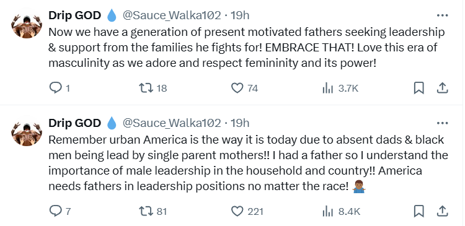View analytics showing 3.7K views
This screenshot has height=226, width=465.
point(340,89)
